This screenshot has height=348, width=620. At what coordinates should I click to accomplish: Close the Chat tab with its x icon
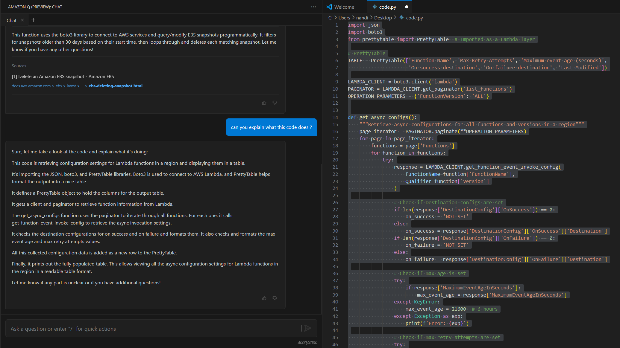(x=23, y=20)
